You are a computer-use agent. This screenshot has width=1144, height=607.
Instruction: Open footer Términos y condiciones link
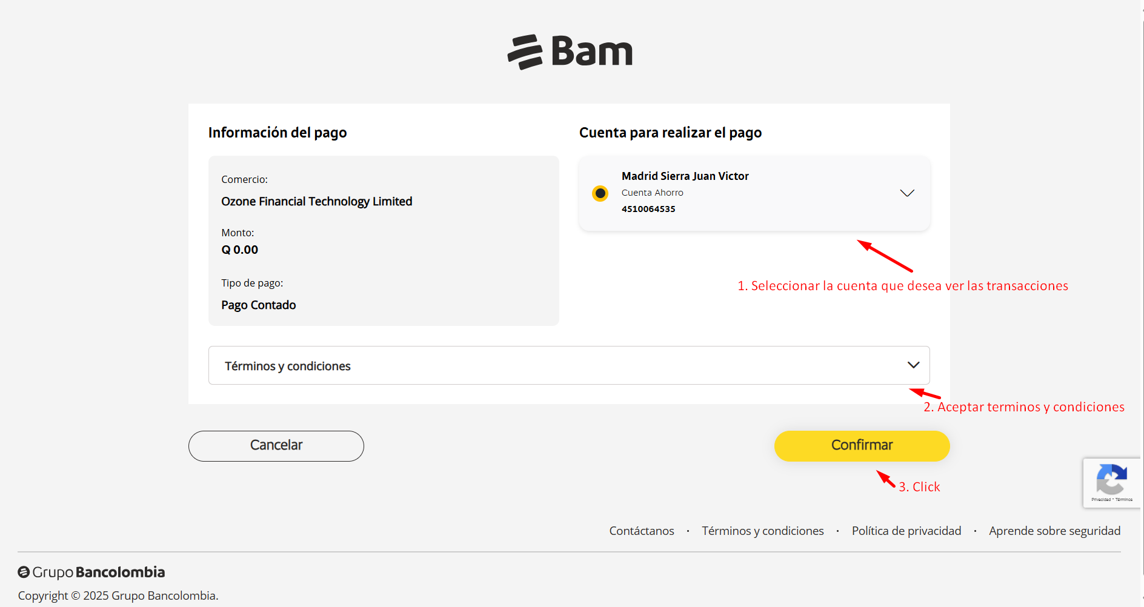pos(762,531)
